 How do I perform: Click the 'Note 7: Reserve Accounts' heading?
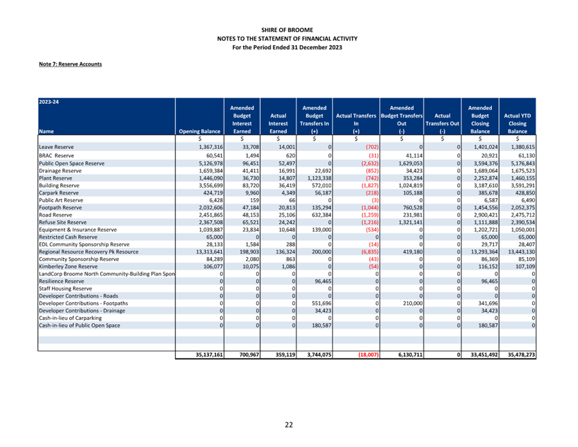point(70,64)
